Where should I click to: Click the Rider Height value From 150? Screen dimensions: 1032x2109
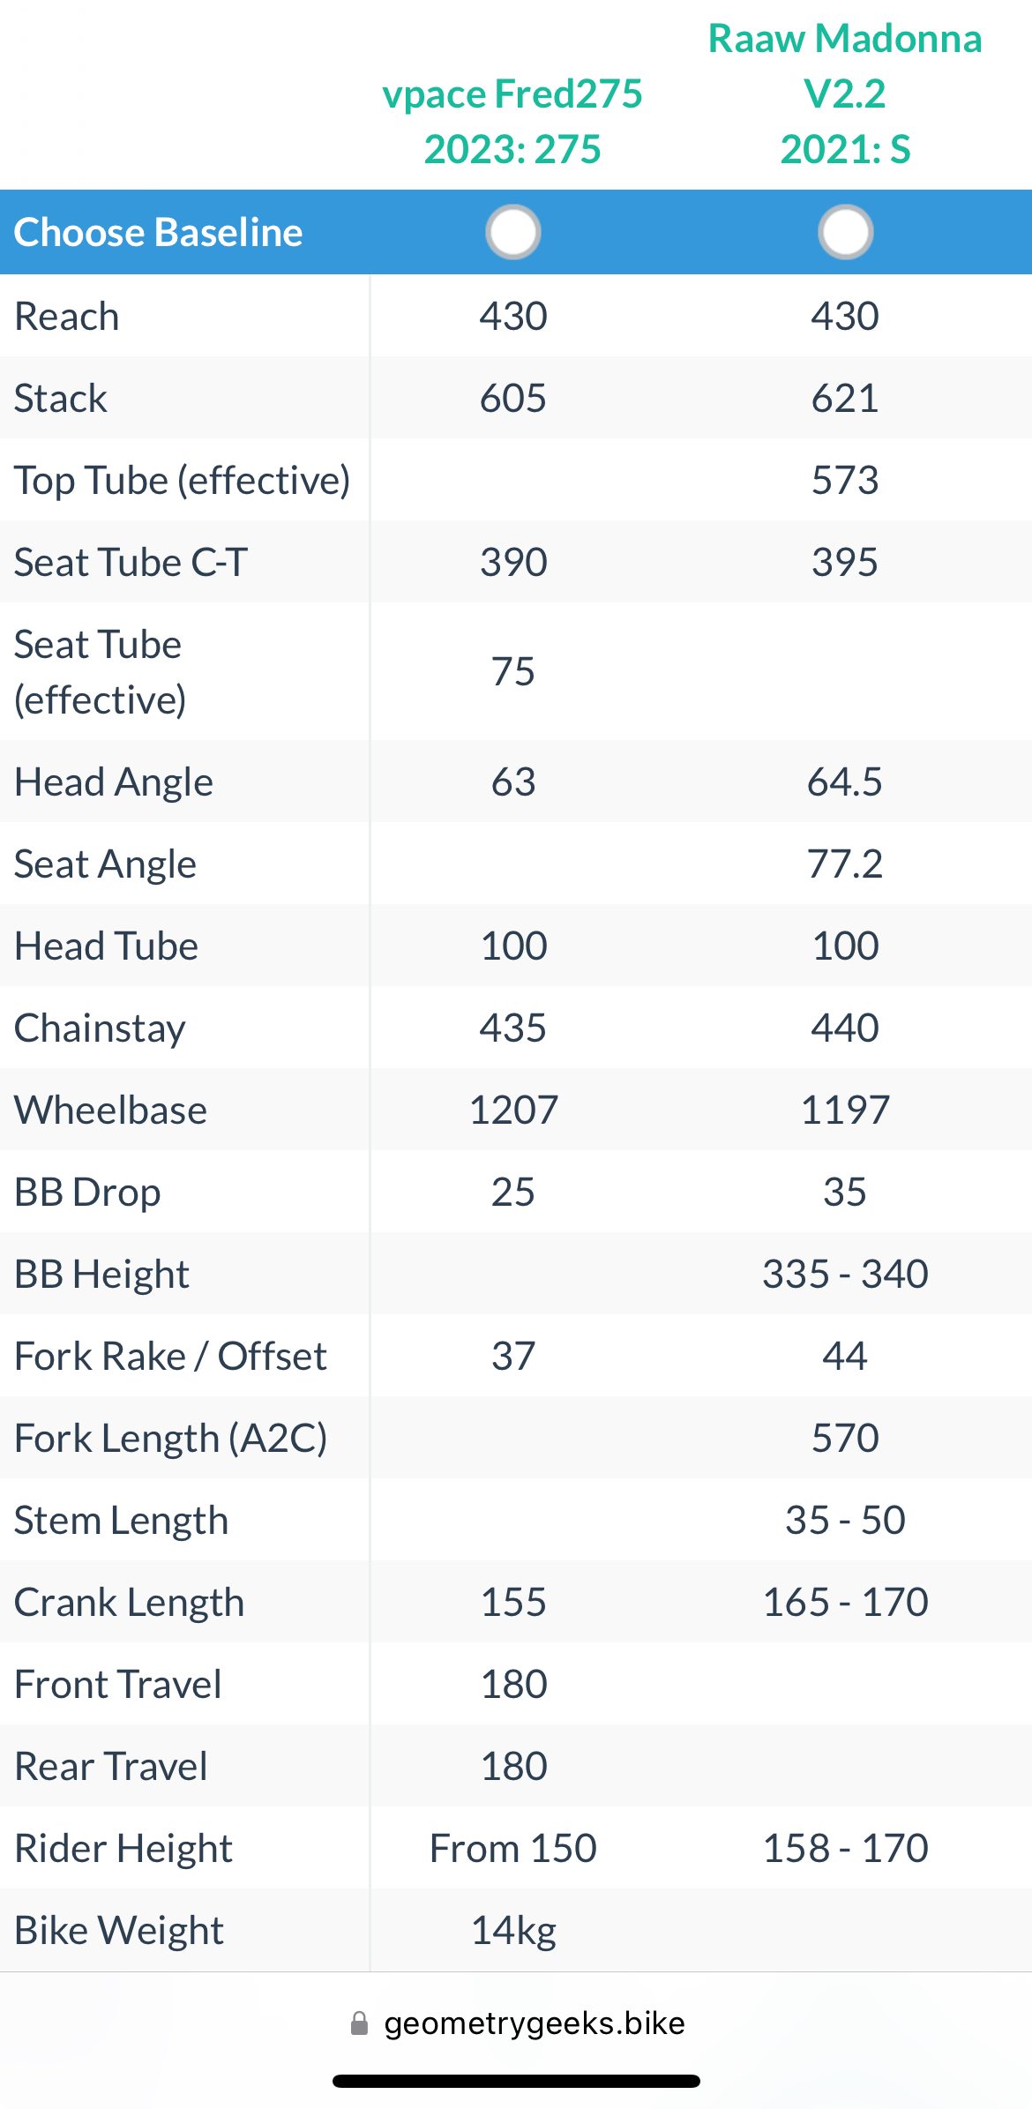tap(513, 1848)
